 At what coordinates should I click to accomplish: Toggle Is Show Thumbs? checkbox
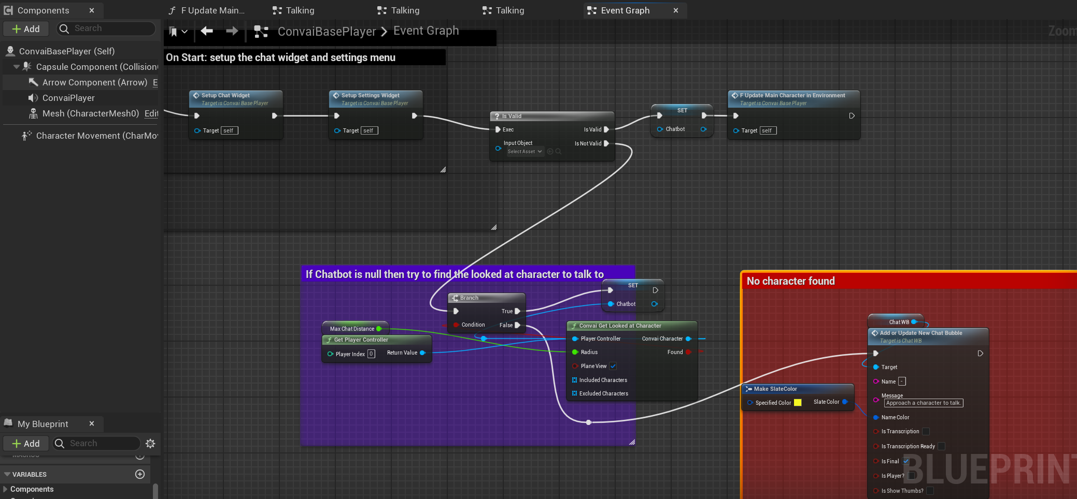coord(930,491)
